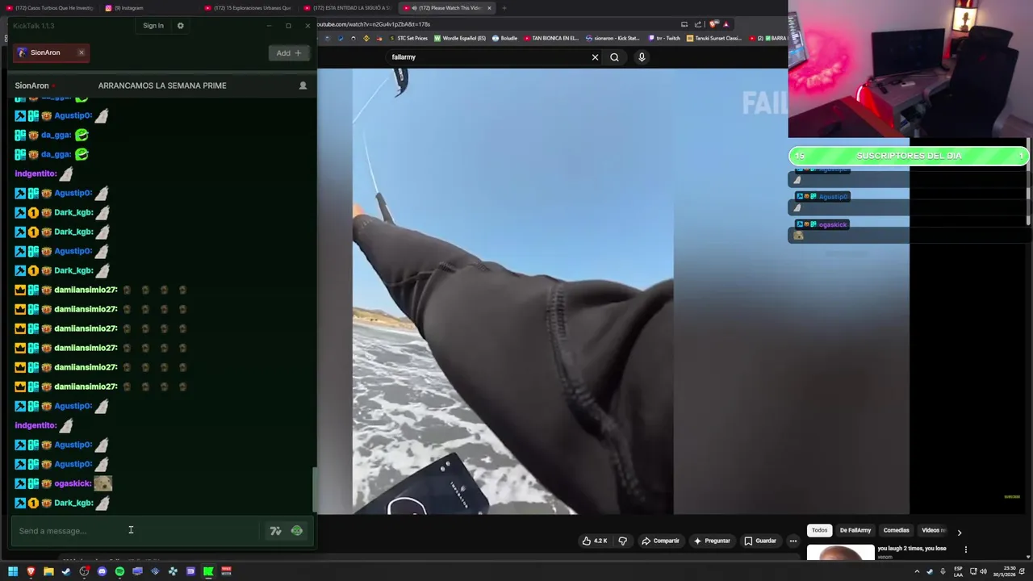This screenshot has width=1033, height=581.
Task: Open KickTalk settings gear
Action: (x=180, y=26)
